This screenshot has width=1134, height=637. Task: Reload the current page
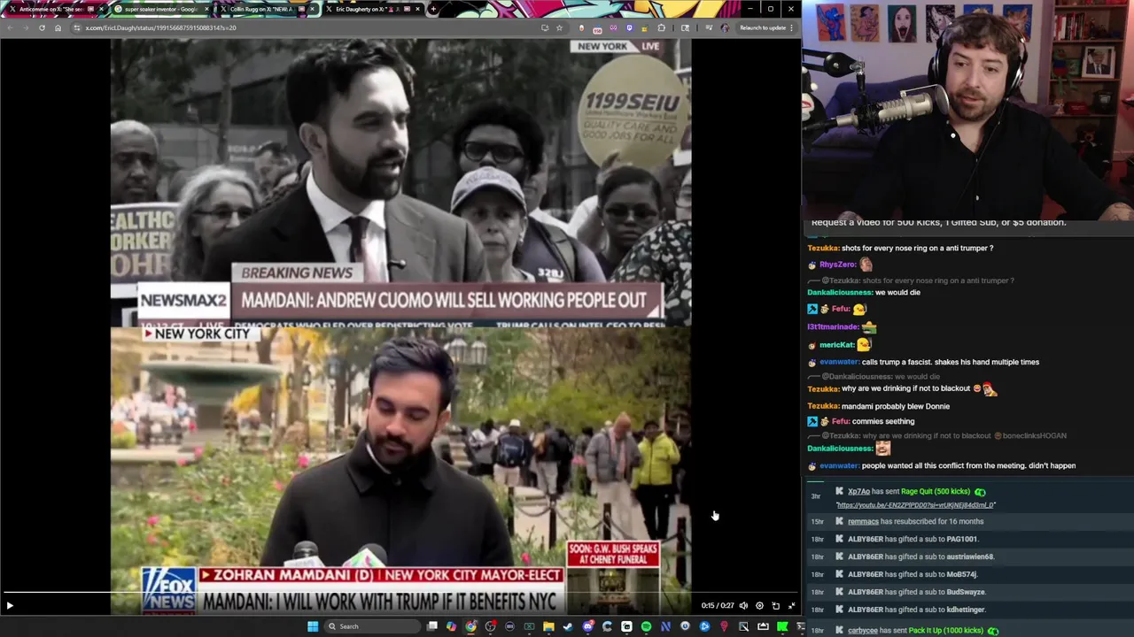(x=42, y=27)
